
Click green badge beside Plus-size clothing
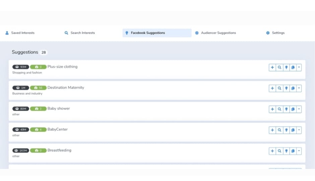click(x=38, y=67)
